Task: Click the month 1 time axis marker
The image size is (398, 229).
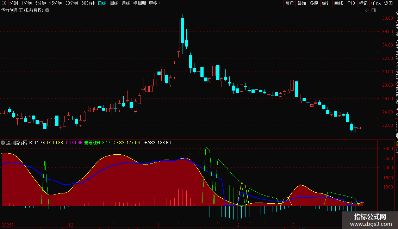Action: pos(160,225)
